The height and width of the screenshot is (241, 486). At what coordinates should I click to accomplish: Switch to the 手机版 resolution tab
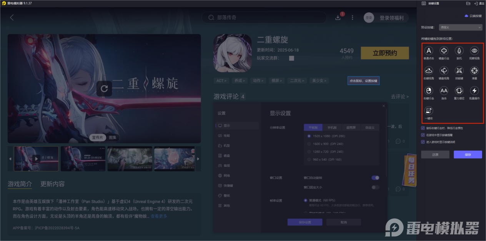[x=332, y=127]
